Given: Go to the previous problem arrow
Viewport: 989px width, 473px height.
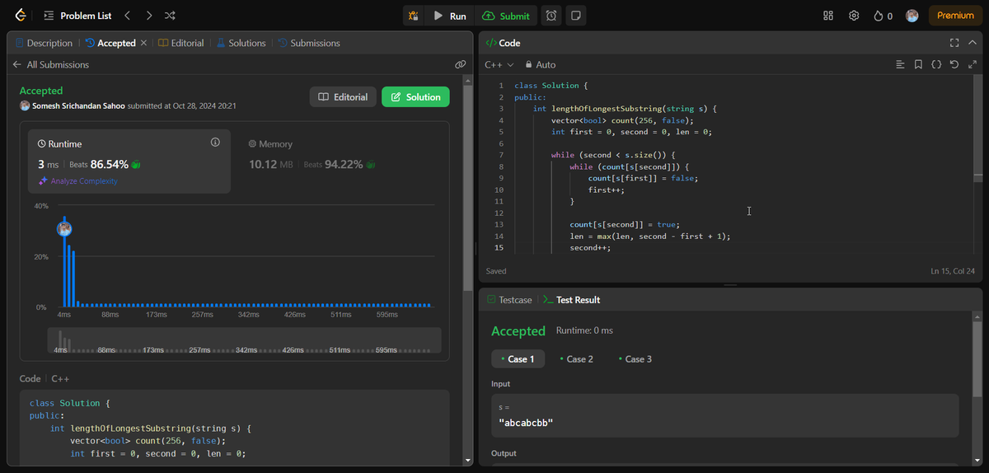Looking at the screenshot, I should point(127,16).
